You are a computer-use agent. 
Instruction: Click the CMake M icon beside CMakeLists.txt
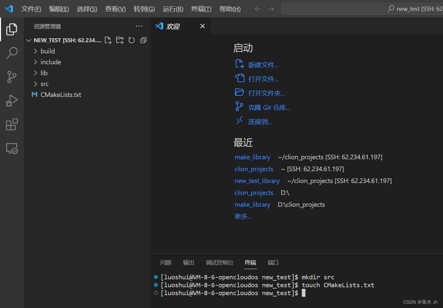point(34,95)
